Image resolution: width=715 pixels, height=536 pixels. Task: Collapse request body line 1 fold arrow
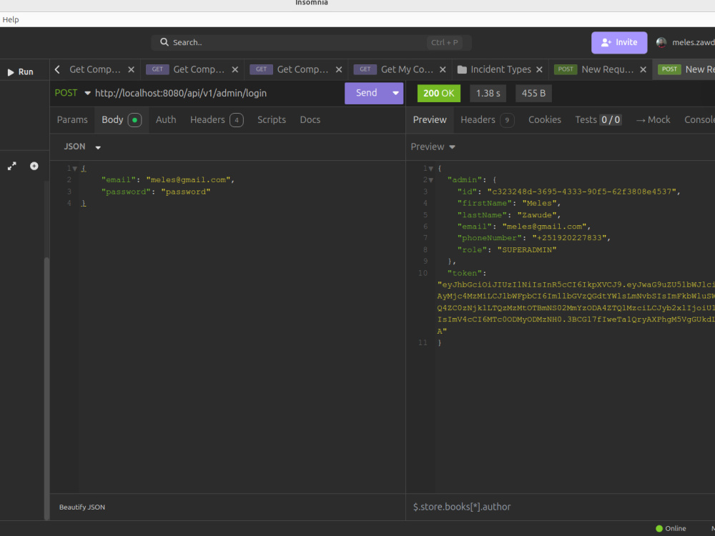75,169
